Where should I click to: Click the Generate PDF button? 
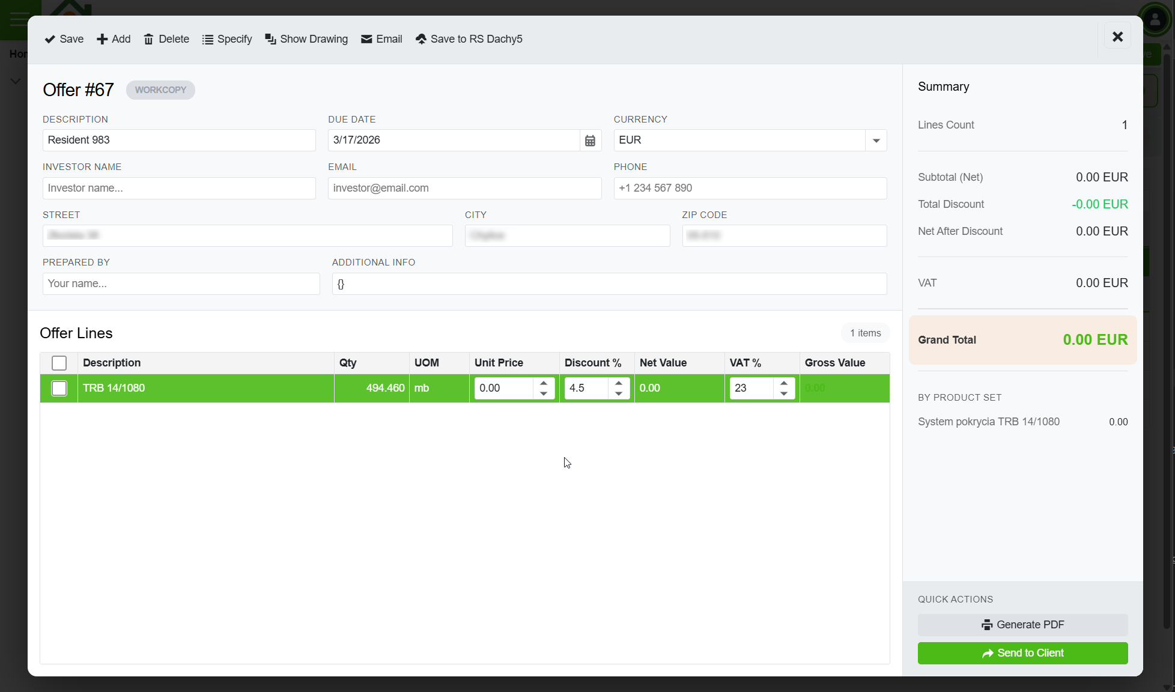pos(1022,625)
